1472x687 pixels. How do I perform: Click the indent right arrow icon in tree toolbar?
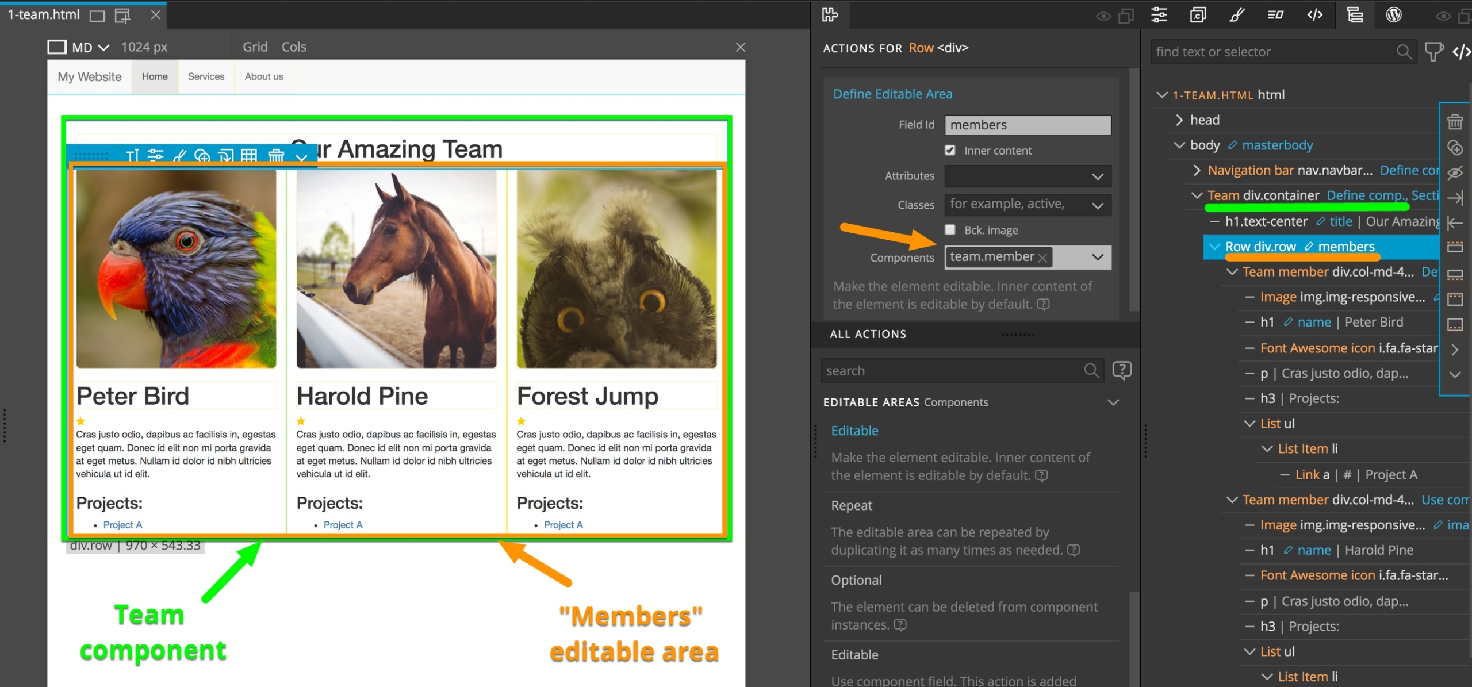1455,198
